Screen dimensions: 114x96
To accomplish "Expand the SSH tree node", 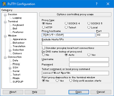I will (x=10, y=68).
